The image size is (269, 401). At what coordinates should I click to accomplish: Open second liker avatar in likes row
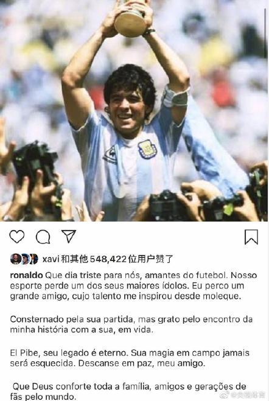25,259
